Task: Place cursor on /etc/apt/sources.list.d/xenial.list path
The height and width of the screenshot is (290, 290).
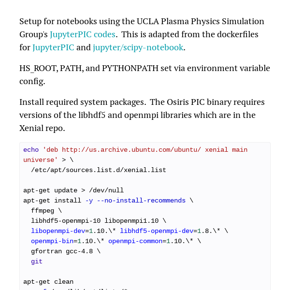Action: point(99,170)
